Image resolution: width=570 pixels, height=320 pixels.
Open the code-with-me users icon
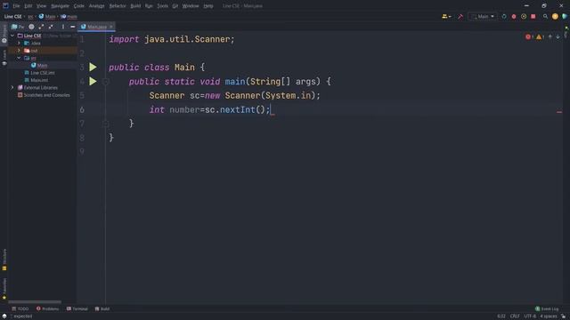pyautogui.click(x=446, y=16)
